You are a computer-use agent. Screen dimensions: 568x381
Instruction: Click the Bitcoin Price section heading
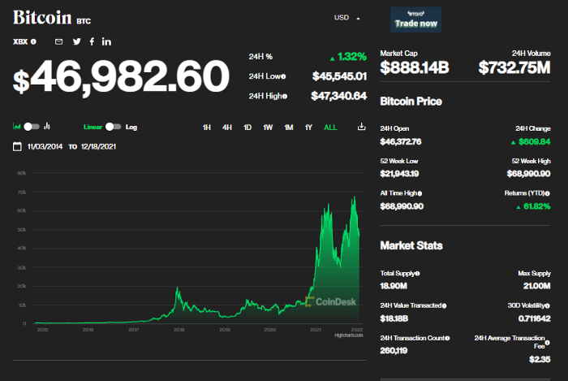[x=411, y=102]
